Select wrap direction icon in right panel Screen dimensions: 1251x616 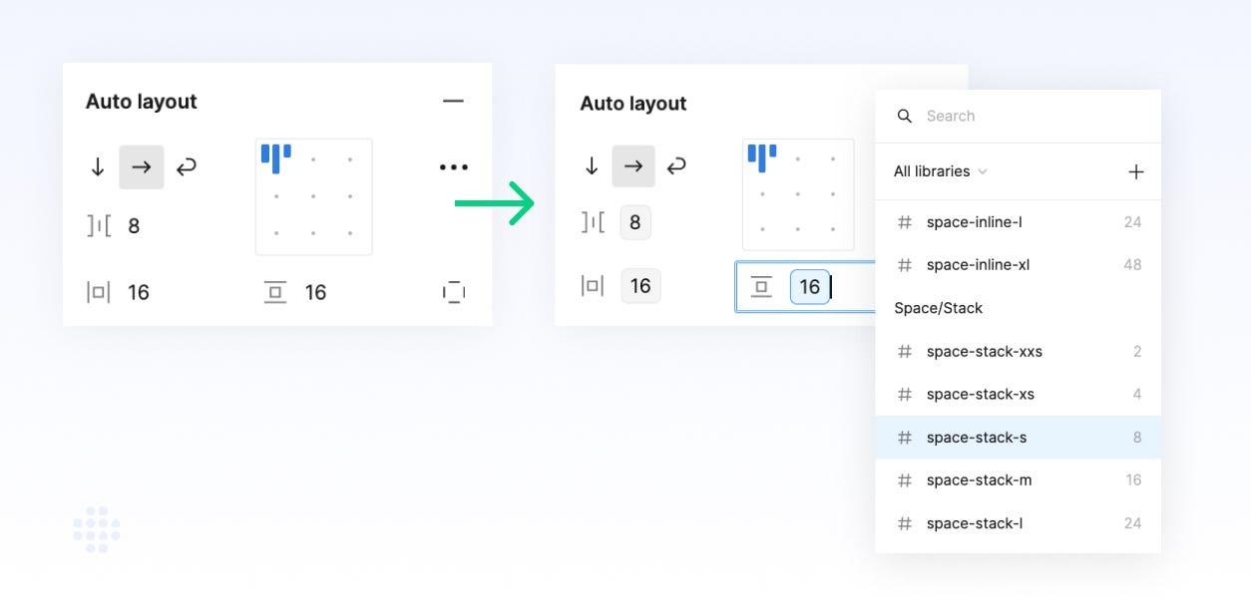click(x=676, y=166)
